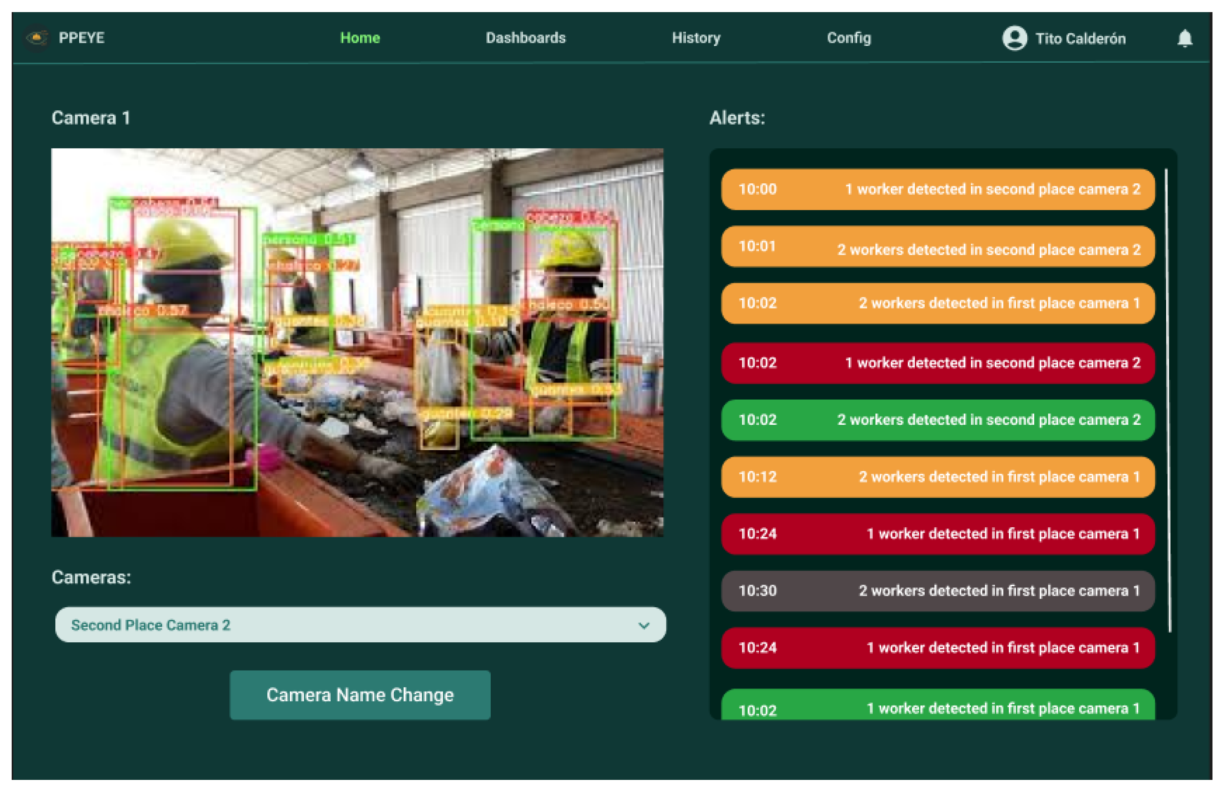Click the chevron arrow in Cameras dropdown
The width and height of the screenshot is (1222, 792).
point(643,625)
